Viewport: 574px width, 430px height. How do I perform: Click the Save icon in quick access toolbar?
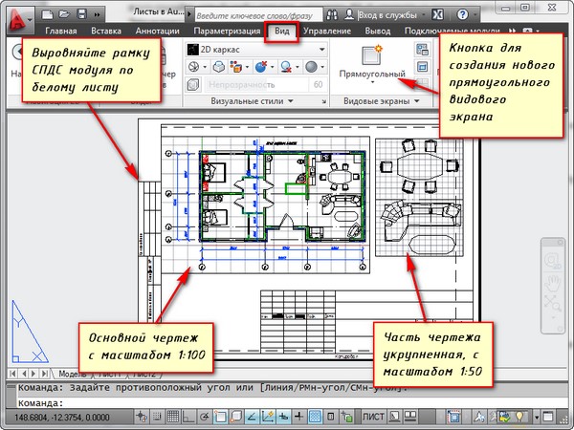tap(82, 14)
